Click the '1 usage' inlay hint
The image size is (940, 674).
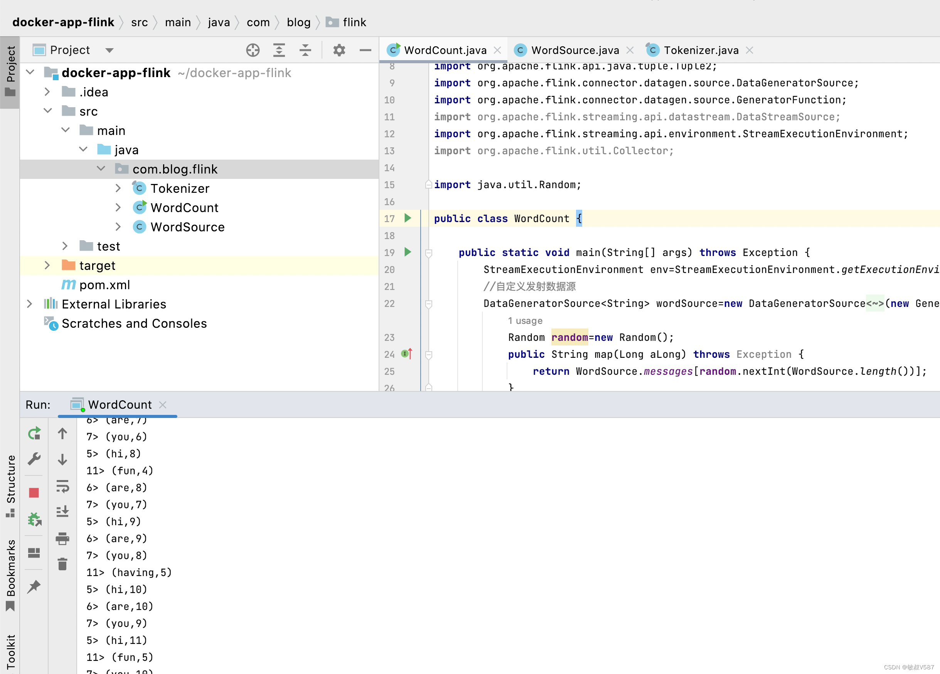(525, 320)
